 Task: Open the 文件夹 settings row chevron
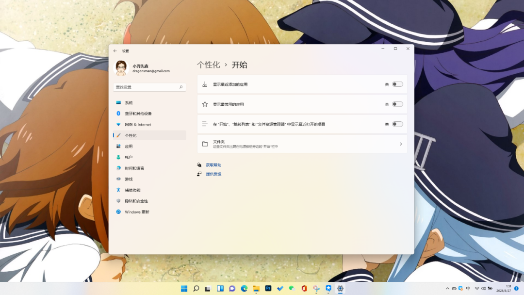click(401, 144)
